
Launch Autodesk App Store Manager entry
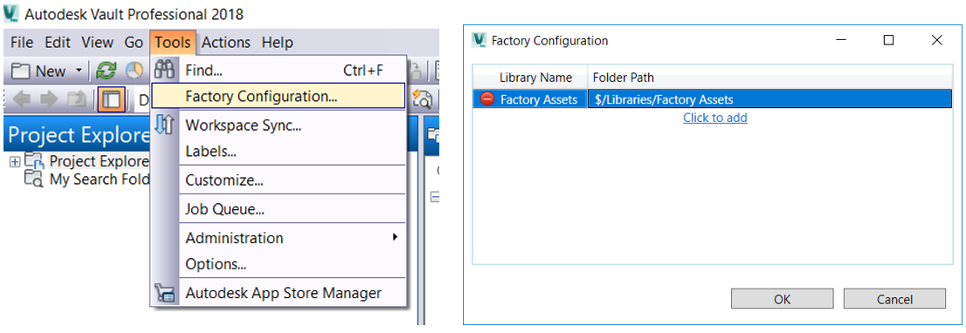coord(279,293)
